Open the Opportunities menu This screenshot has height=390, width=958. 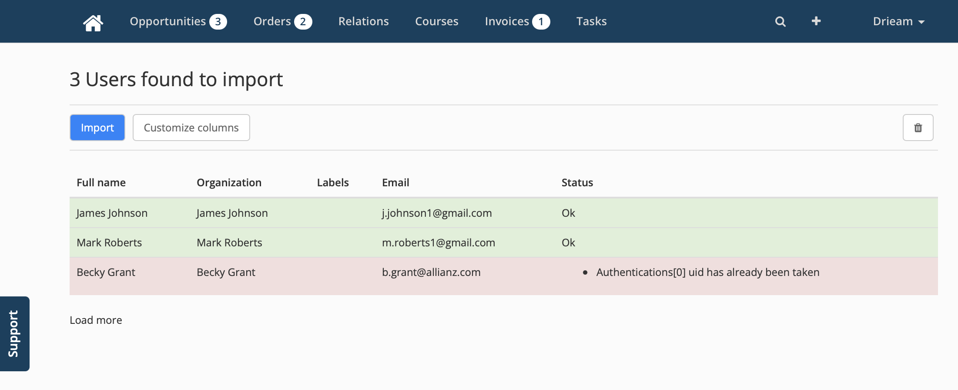pyautogui.click(x=167, y=21)
